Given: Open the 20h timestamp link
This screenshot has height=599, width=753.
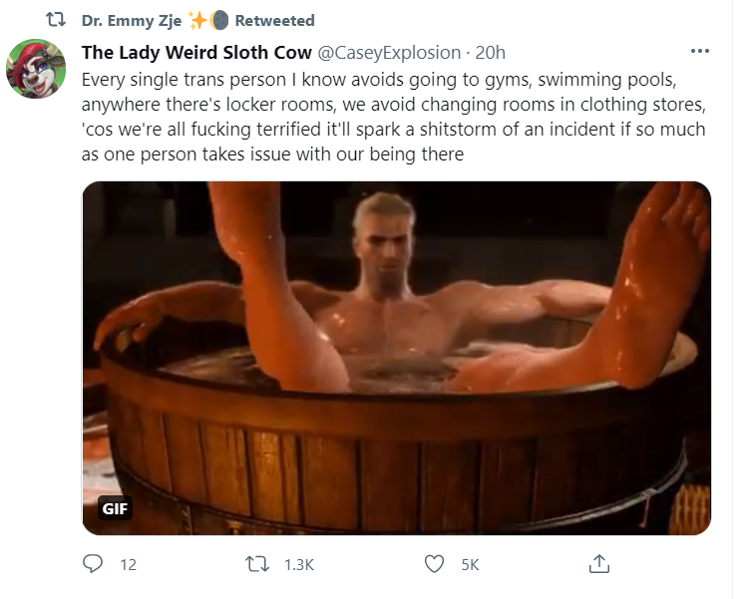Looking at the screenshot, I should coord(491,52).
